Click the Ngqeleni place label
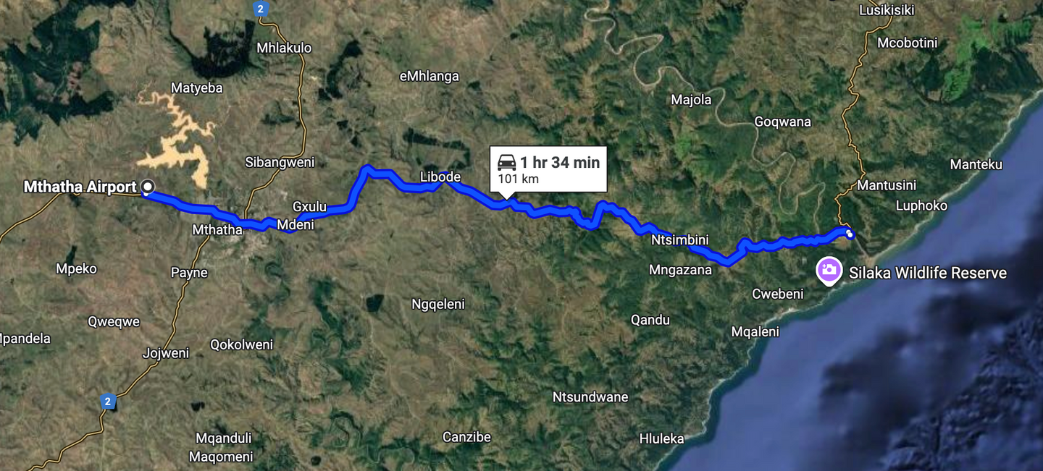The height and width of the screenshot is (471, 1043). 438,305
